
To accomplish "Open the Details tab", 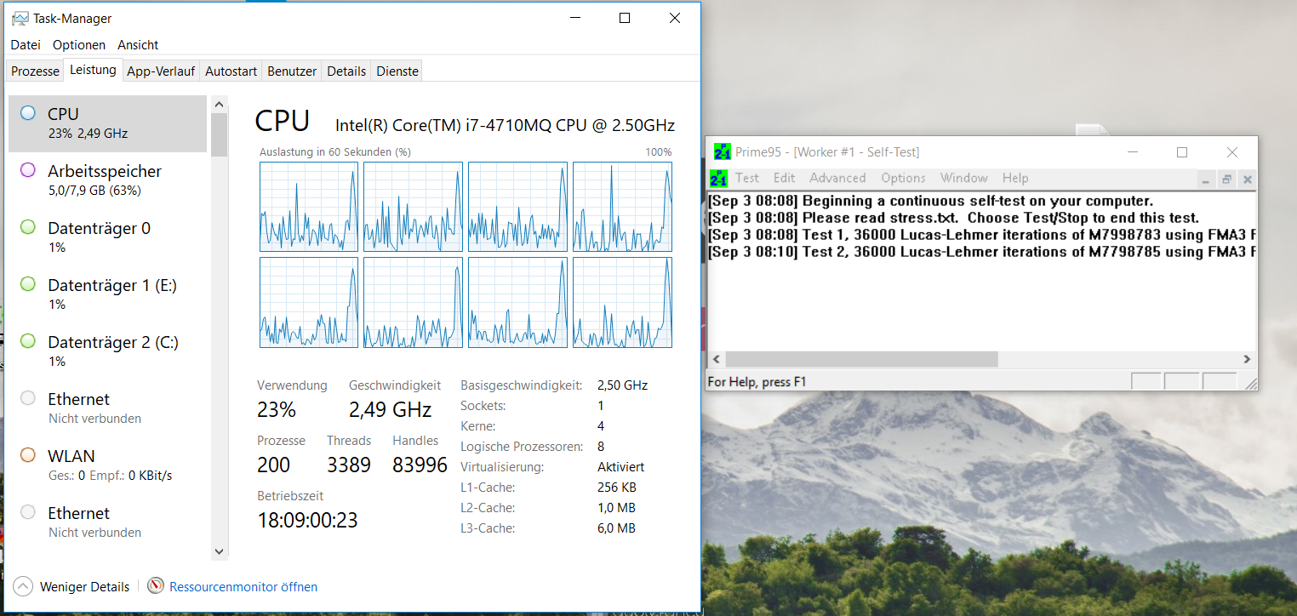I will pos(346,71).
